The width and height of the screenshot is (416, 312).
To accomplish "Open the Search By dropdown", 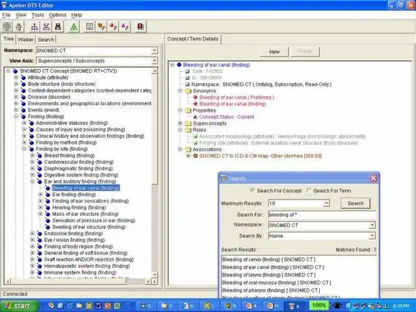I will click(x=372, y=236).
